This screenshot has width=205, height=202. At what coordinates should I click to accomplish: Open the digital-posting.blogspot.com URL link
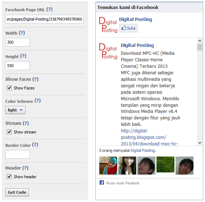[149, 137]
